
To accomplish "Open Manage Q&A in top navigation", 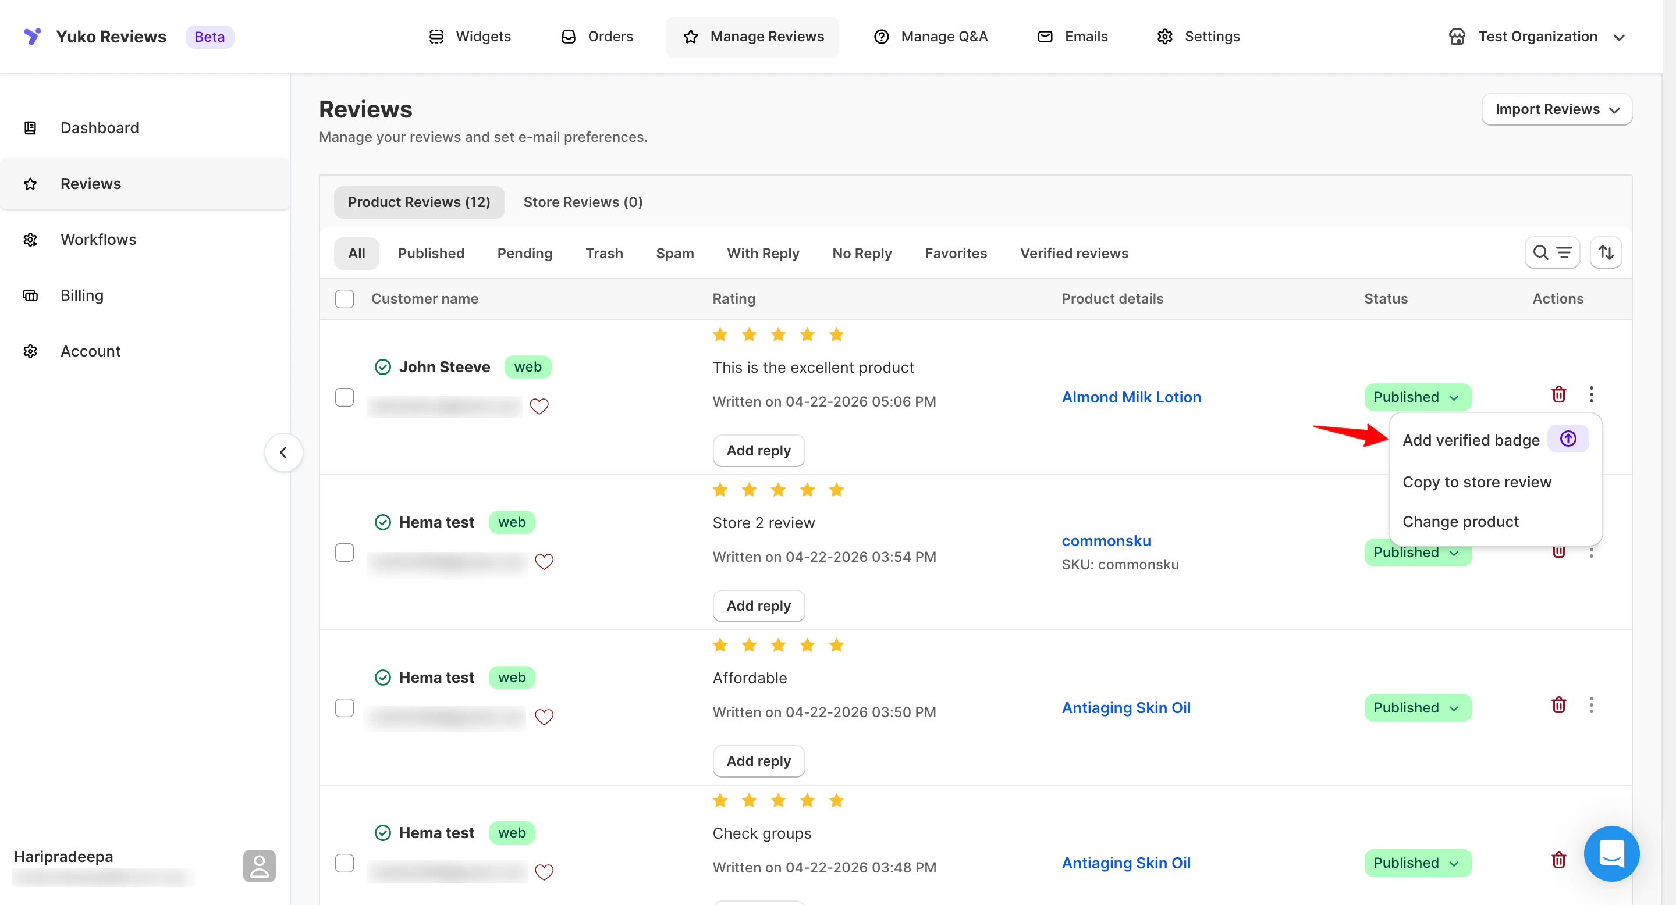I will 931,37.
